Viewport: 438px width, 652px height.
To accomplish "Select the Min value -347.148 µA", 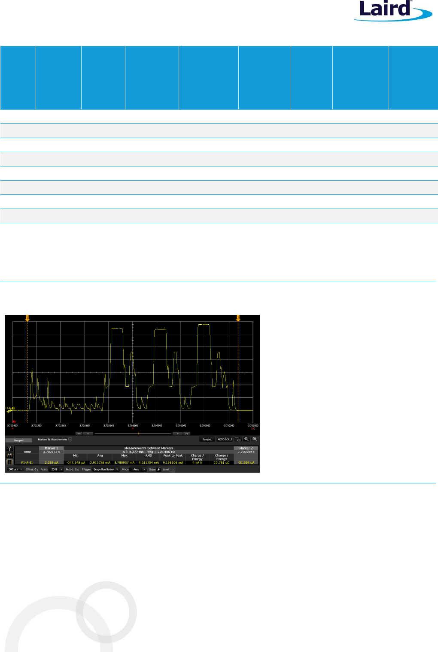I will tap(76, 462).
